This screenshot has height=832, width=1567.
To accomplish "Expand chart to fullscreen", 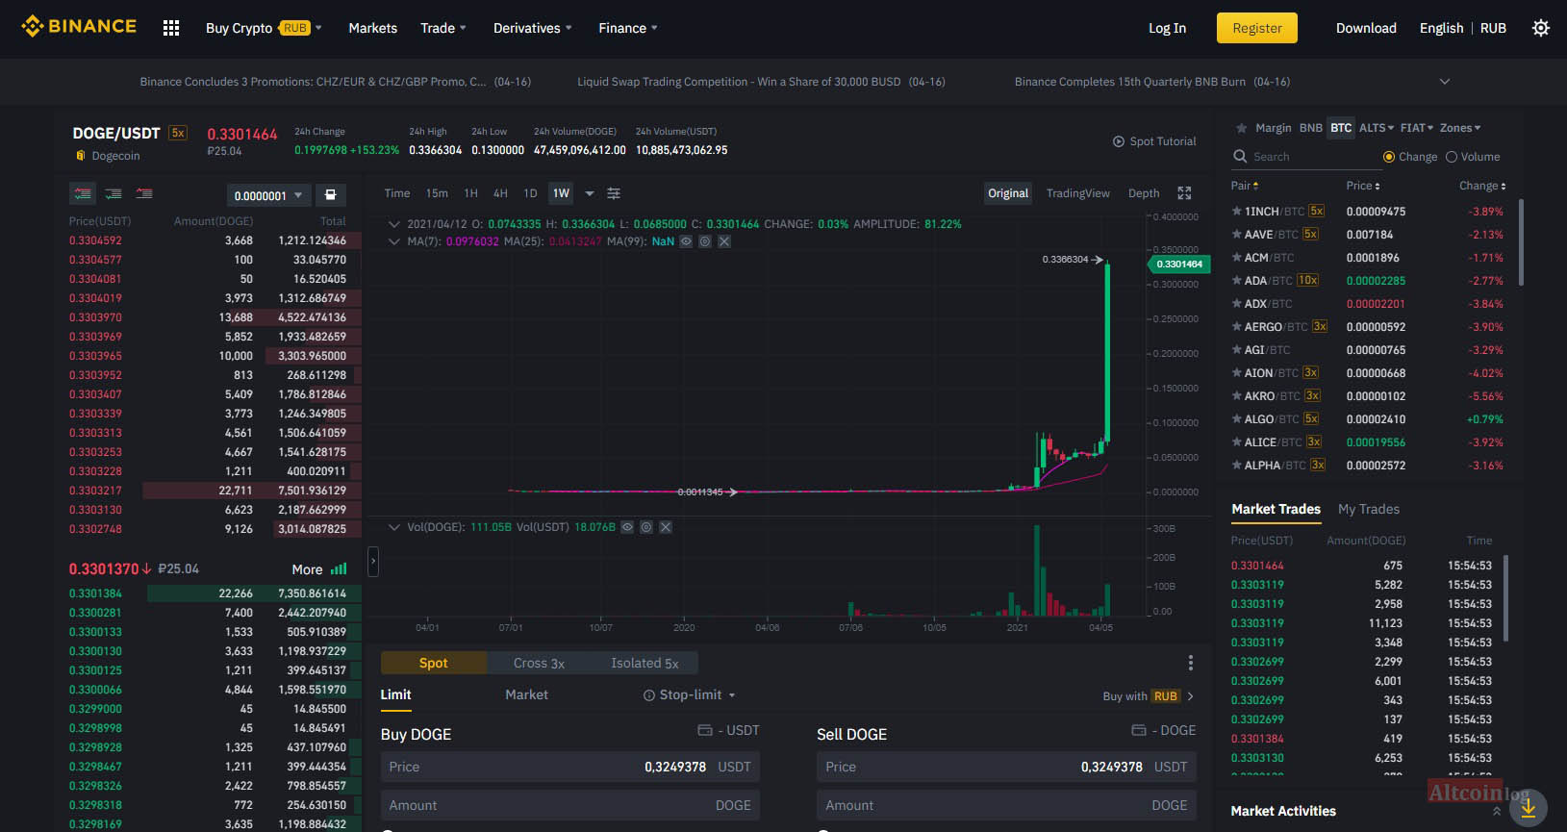I will click(1184, 193).
